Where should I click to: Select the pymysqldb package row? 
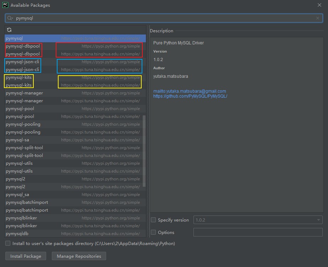[x=75, y=234]
